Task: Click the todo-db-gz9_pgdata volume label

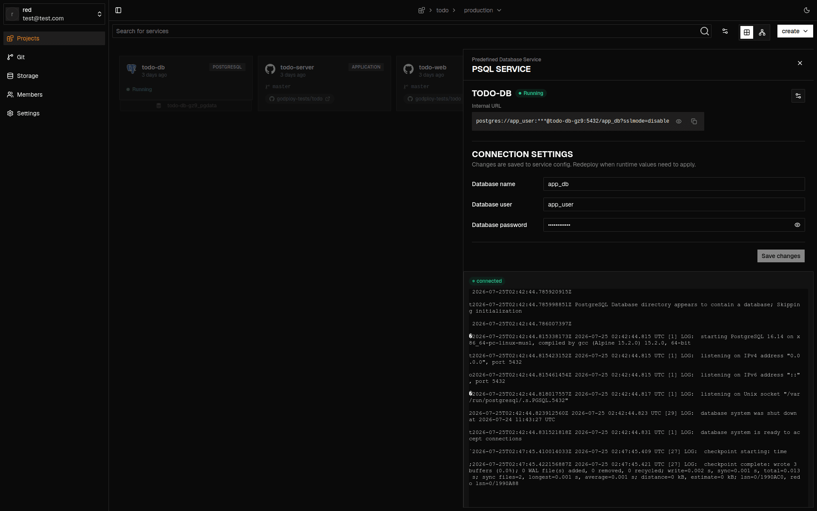Action: click(x=192, y=106)
